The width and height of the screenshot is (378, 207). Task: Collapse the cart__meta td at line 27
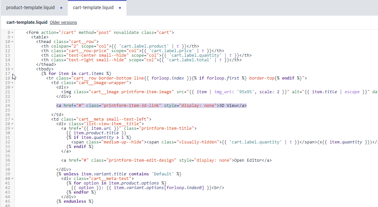(12, 119)
